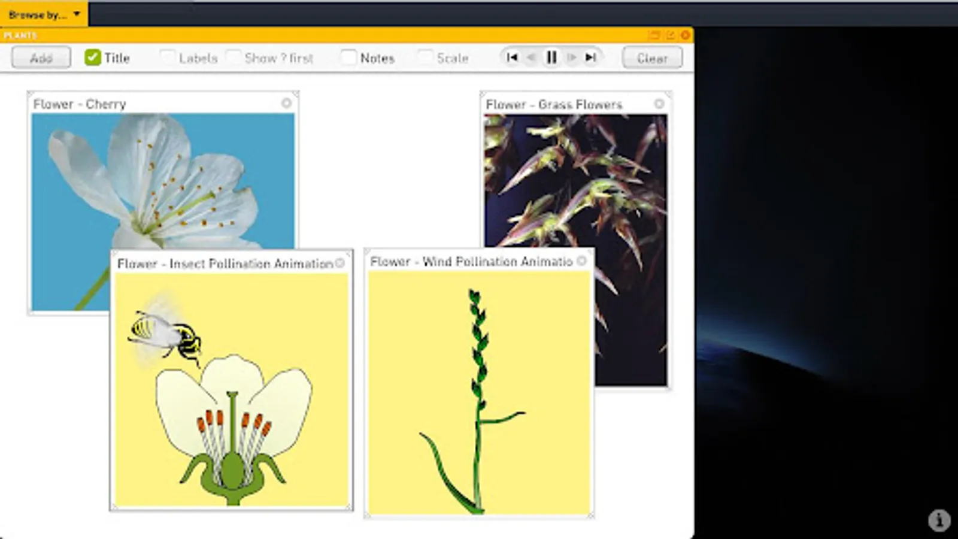
Task: Click the 'Flower - Cherry' title
Action: click(x=80, y=104)
